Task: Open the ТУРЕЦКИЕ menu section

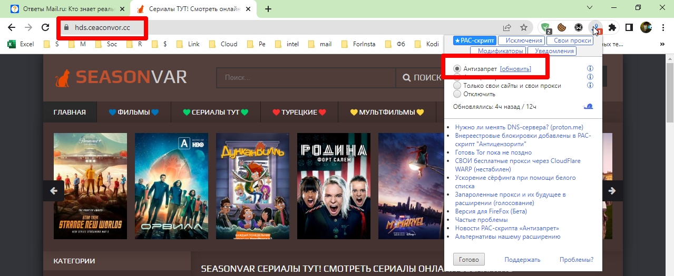Action: click(x=299, y=112)
